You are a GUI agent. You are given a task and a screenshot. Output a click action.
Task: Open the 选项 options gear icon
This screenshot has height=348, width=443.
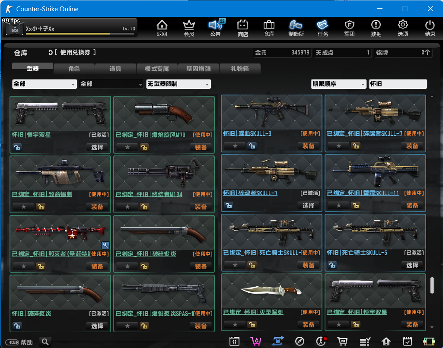(403, 28)
